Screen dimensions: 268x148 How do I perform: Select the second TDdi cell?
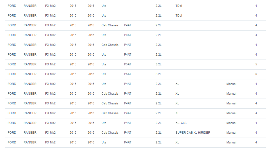(179, 16)
